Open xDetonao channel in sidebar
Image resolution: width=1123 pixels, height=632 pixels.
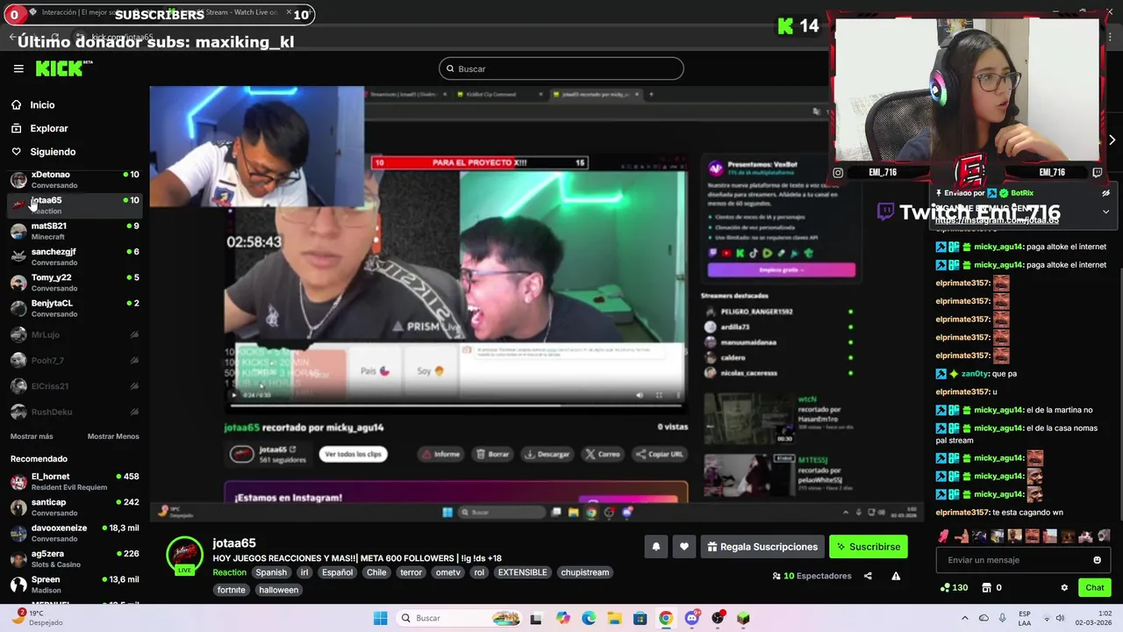tap(74, 179)
